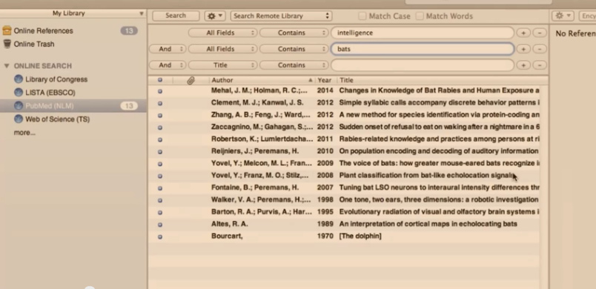The width and height of the screenshot is (596, 289).
Task: Click the empty Title search field
Action: tap(423, 65)
